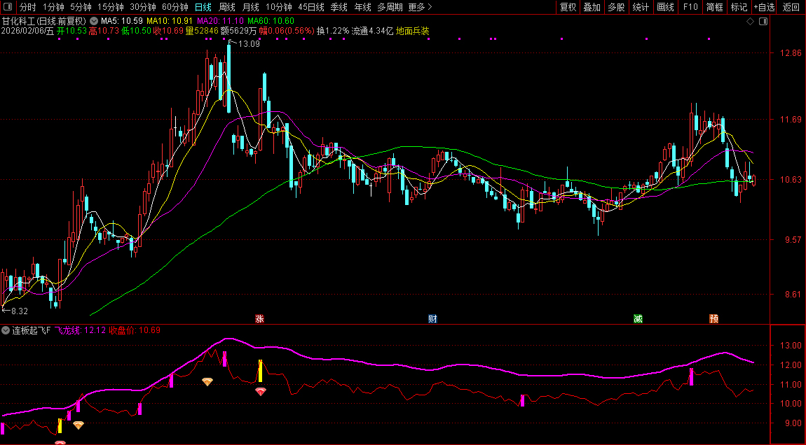Click the 涨 event marker on the timeline
The width and height of the screenshot is (806, 445).
(259, 319)
